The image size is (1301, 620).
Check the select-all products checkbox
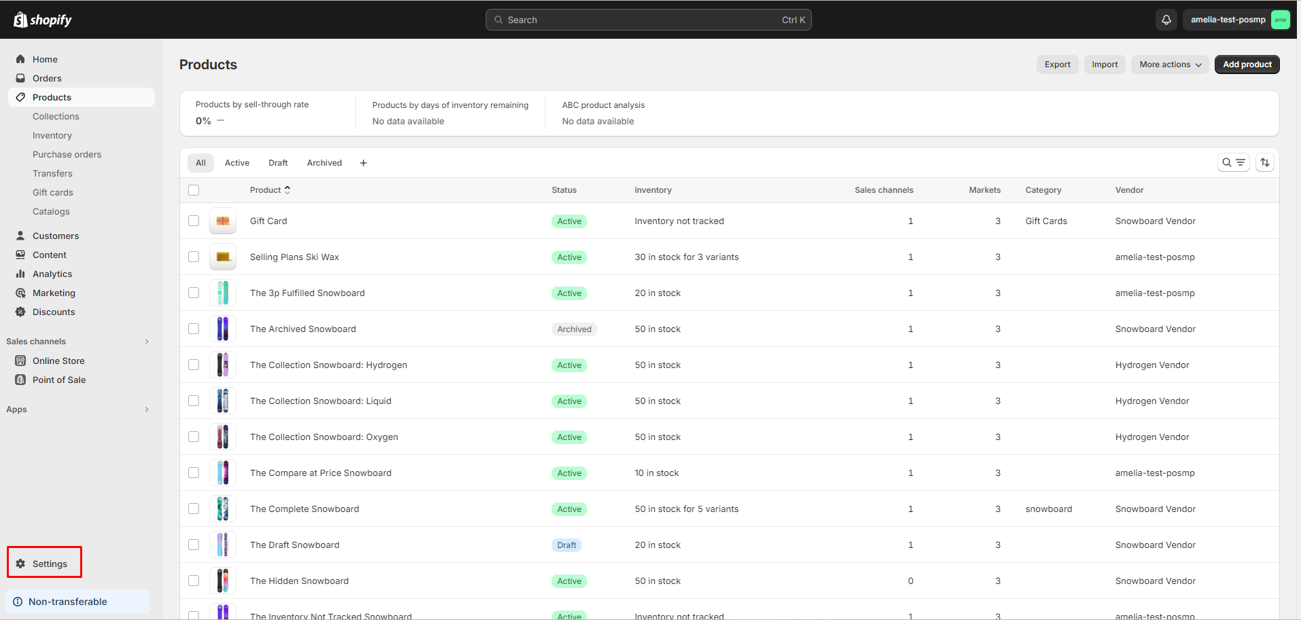click(194, 190)
